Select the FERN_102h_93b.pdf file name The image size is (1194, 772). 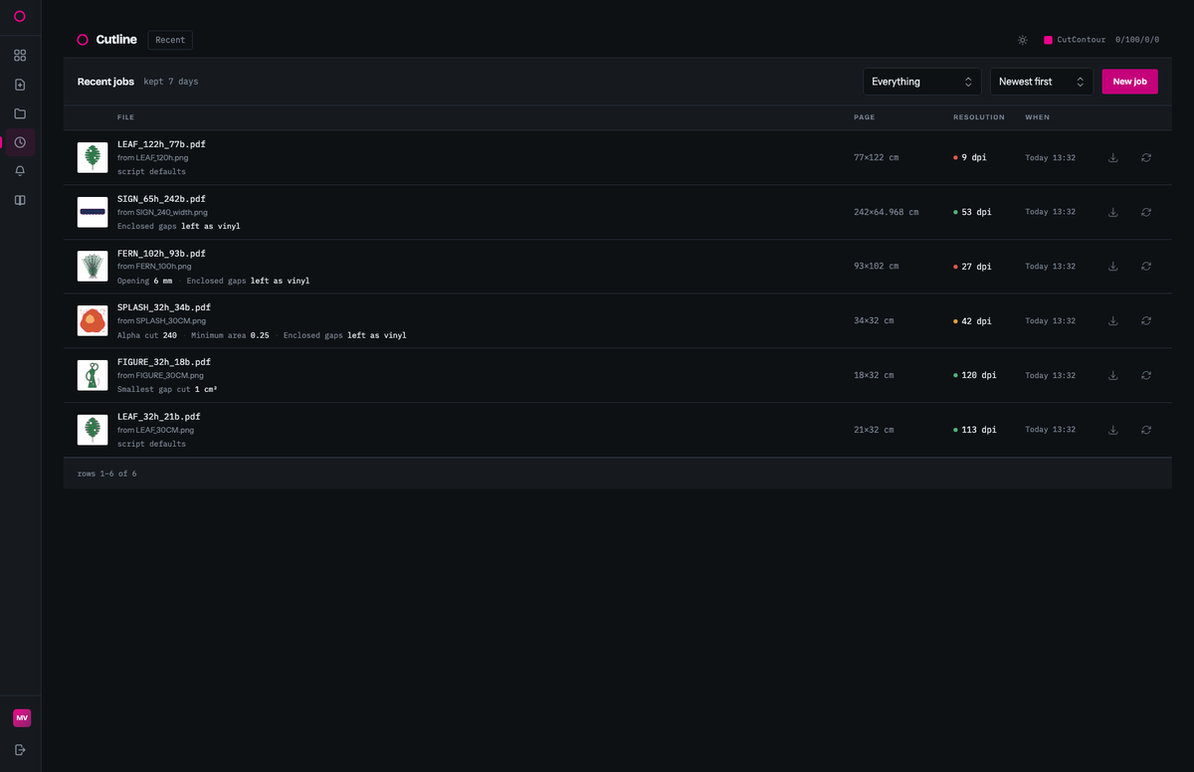(161, 254)
